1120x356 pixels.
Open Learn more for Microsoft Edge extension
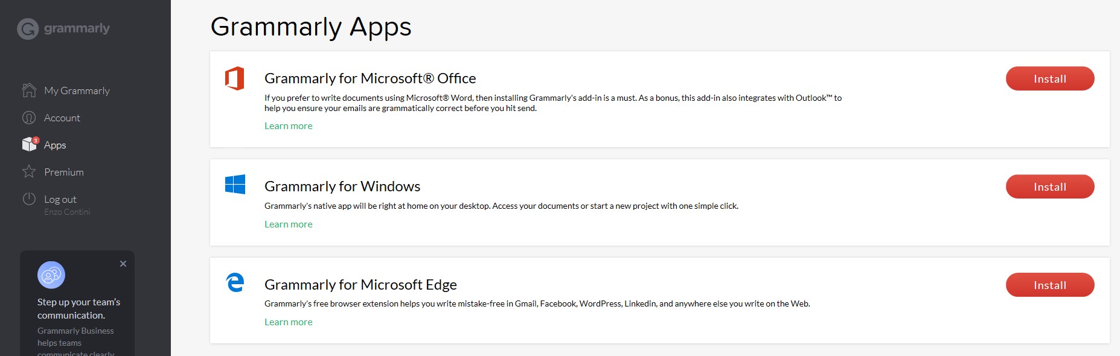pos(289,322)
